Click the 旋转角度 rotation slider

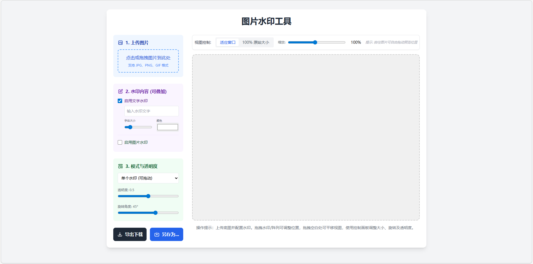[155, 212]
